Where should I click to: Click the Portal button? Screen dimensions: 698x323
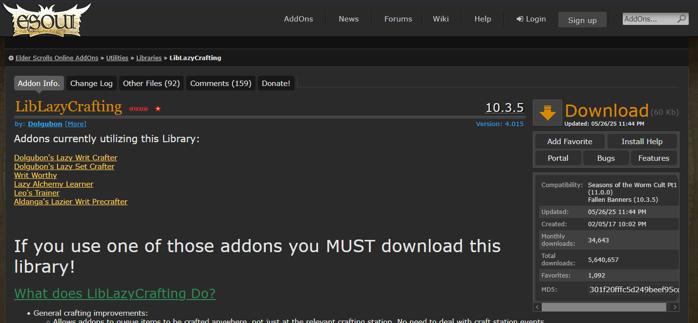[558, 158]
